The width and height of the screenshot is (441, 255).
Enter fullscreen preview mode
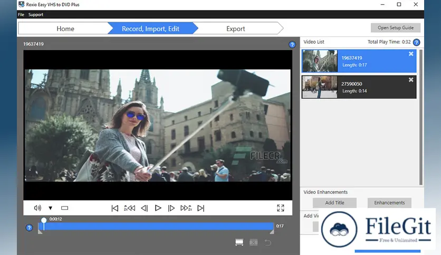click(x=281, y=208)
